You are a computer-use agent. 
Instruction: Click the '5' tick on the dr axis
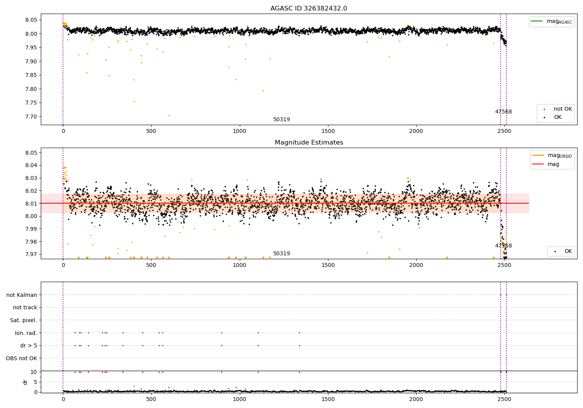[x=36, y=382]
